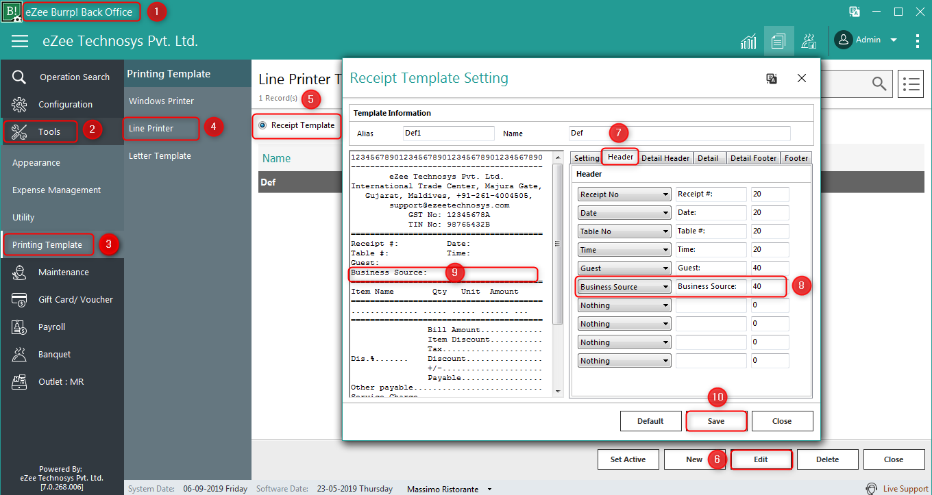Click the Banquet sidebar icon

click(x=19, y=354)
